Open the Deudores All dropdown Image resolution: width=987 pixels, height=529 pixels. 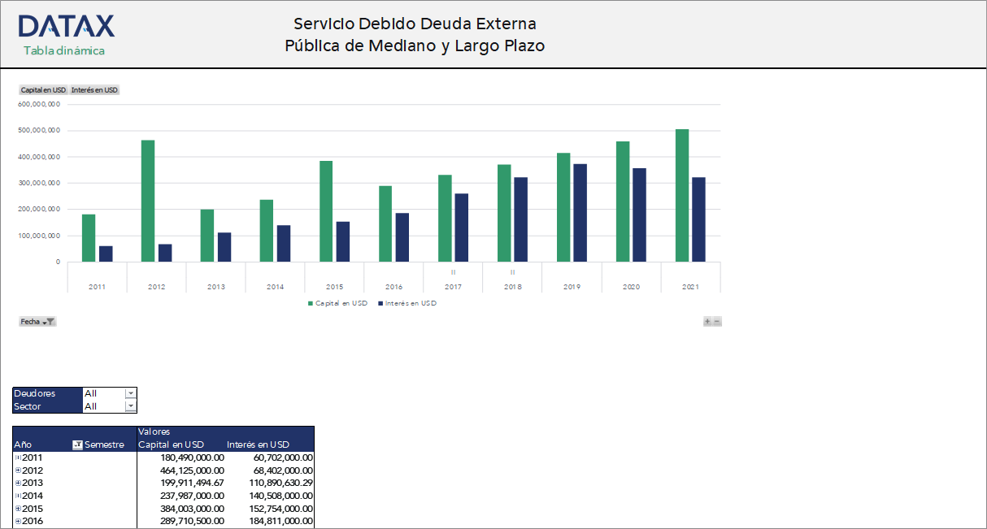pyautogui.click(x=131, y=393)
